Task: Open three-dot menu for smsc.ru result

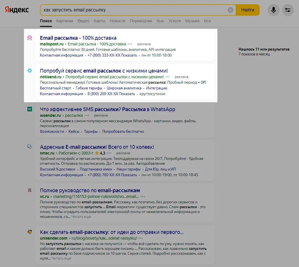Action: coord(109,153)
